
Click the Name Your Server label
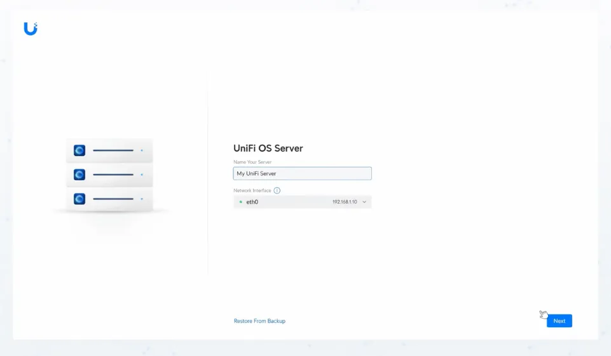[x=252, y=162]
